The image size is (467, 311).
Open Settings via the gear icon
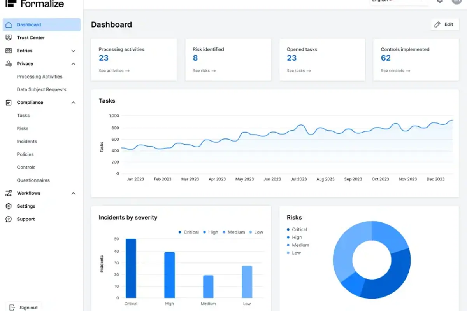click(9, 206)
